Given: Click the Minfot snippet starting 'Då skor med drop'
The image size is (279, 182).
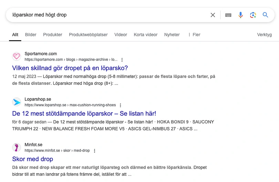Looking at the screenshot, I should coord(110,171).
